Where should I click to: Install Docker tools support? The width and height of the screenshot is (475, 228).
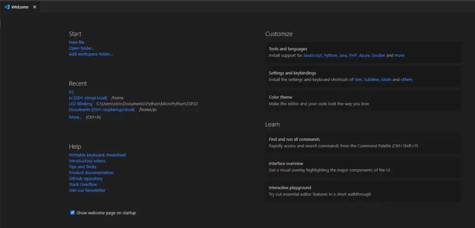point(379,56)
